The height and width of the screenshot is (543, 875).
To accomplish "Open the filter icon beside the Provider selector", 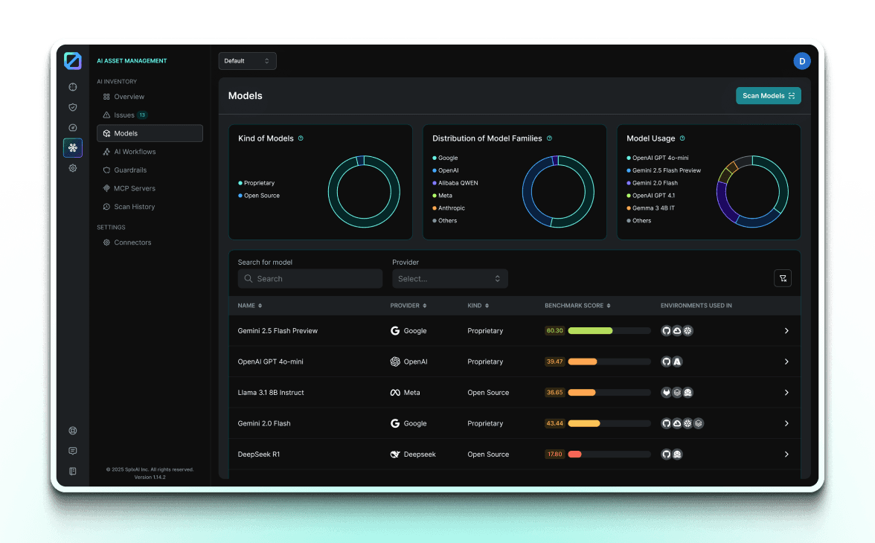I will pos(783,277).
